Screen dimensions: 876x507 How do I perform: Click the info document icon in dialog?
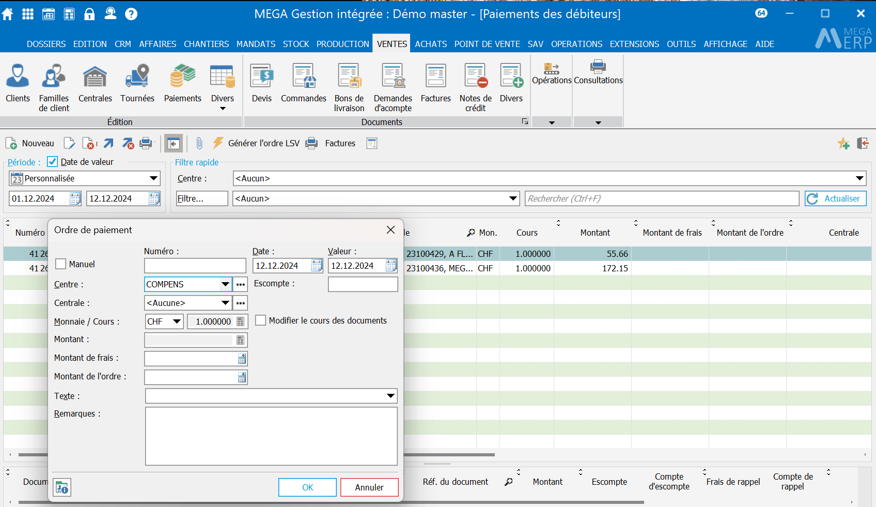[x=62, y=487]
